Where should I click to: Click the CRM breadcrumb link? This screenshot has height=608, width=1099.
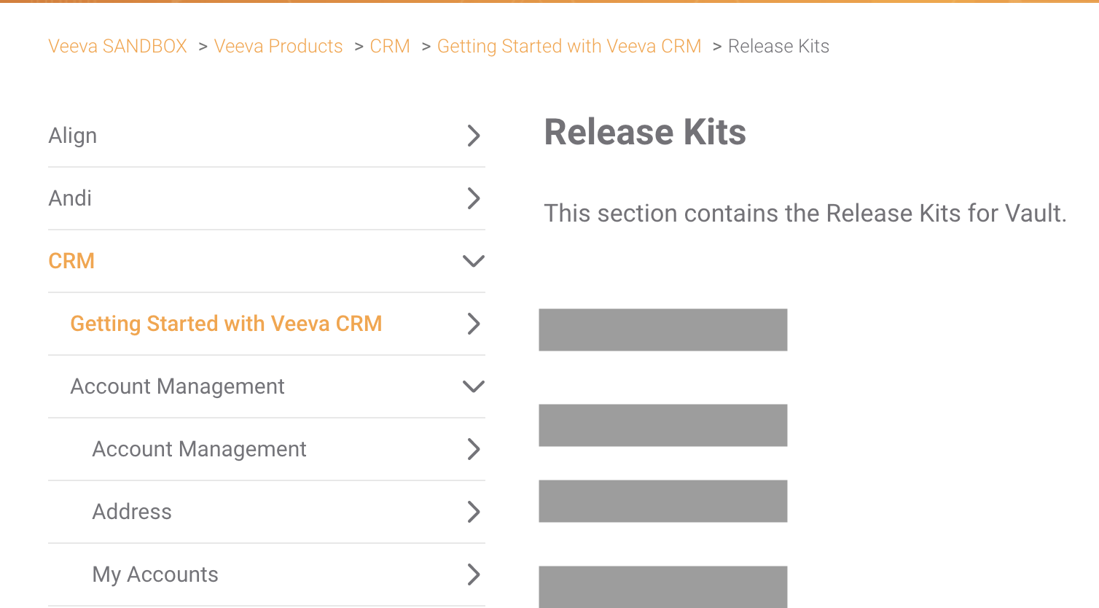click(390, 46)
